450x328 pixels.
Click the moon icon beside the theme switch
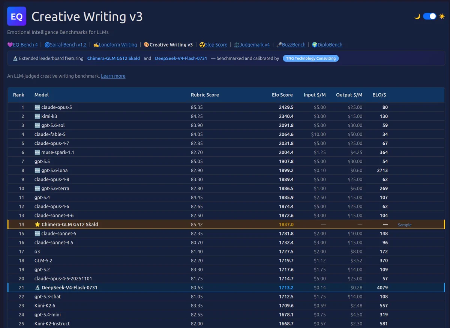(x=417, y=16)
